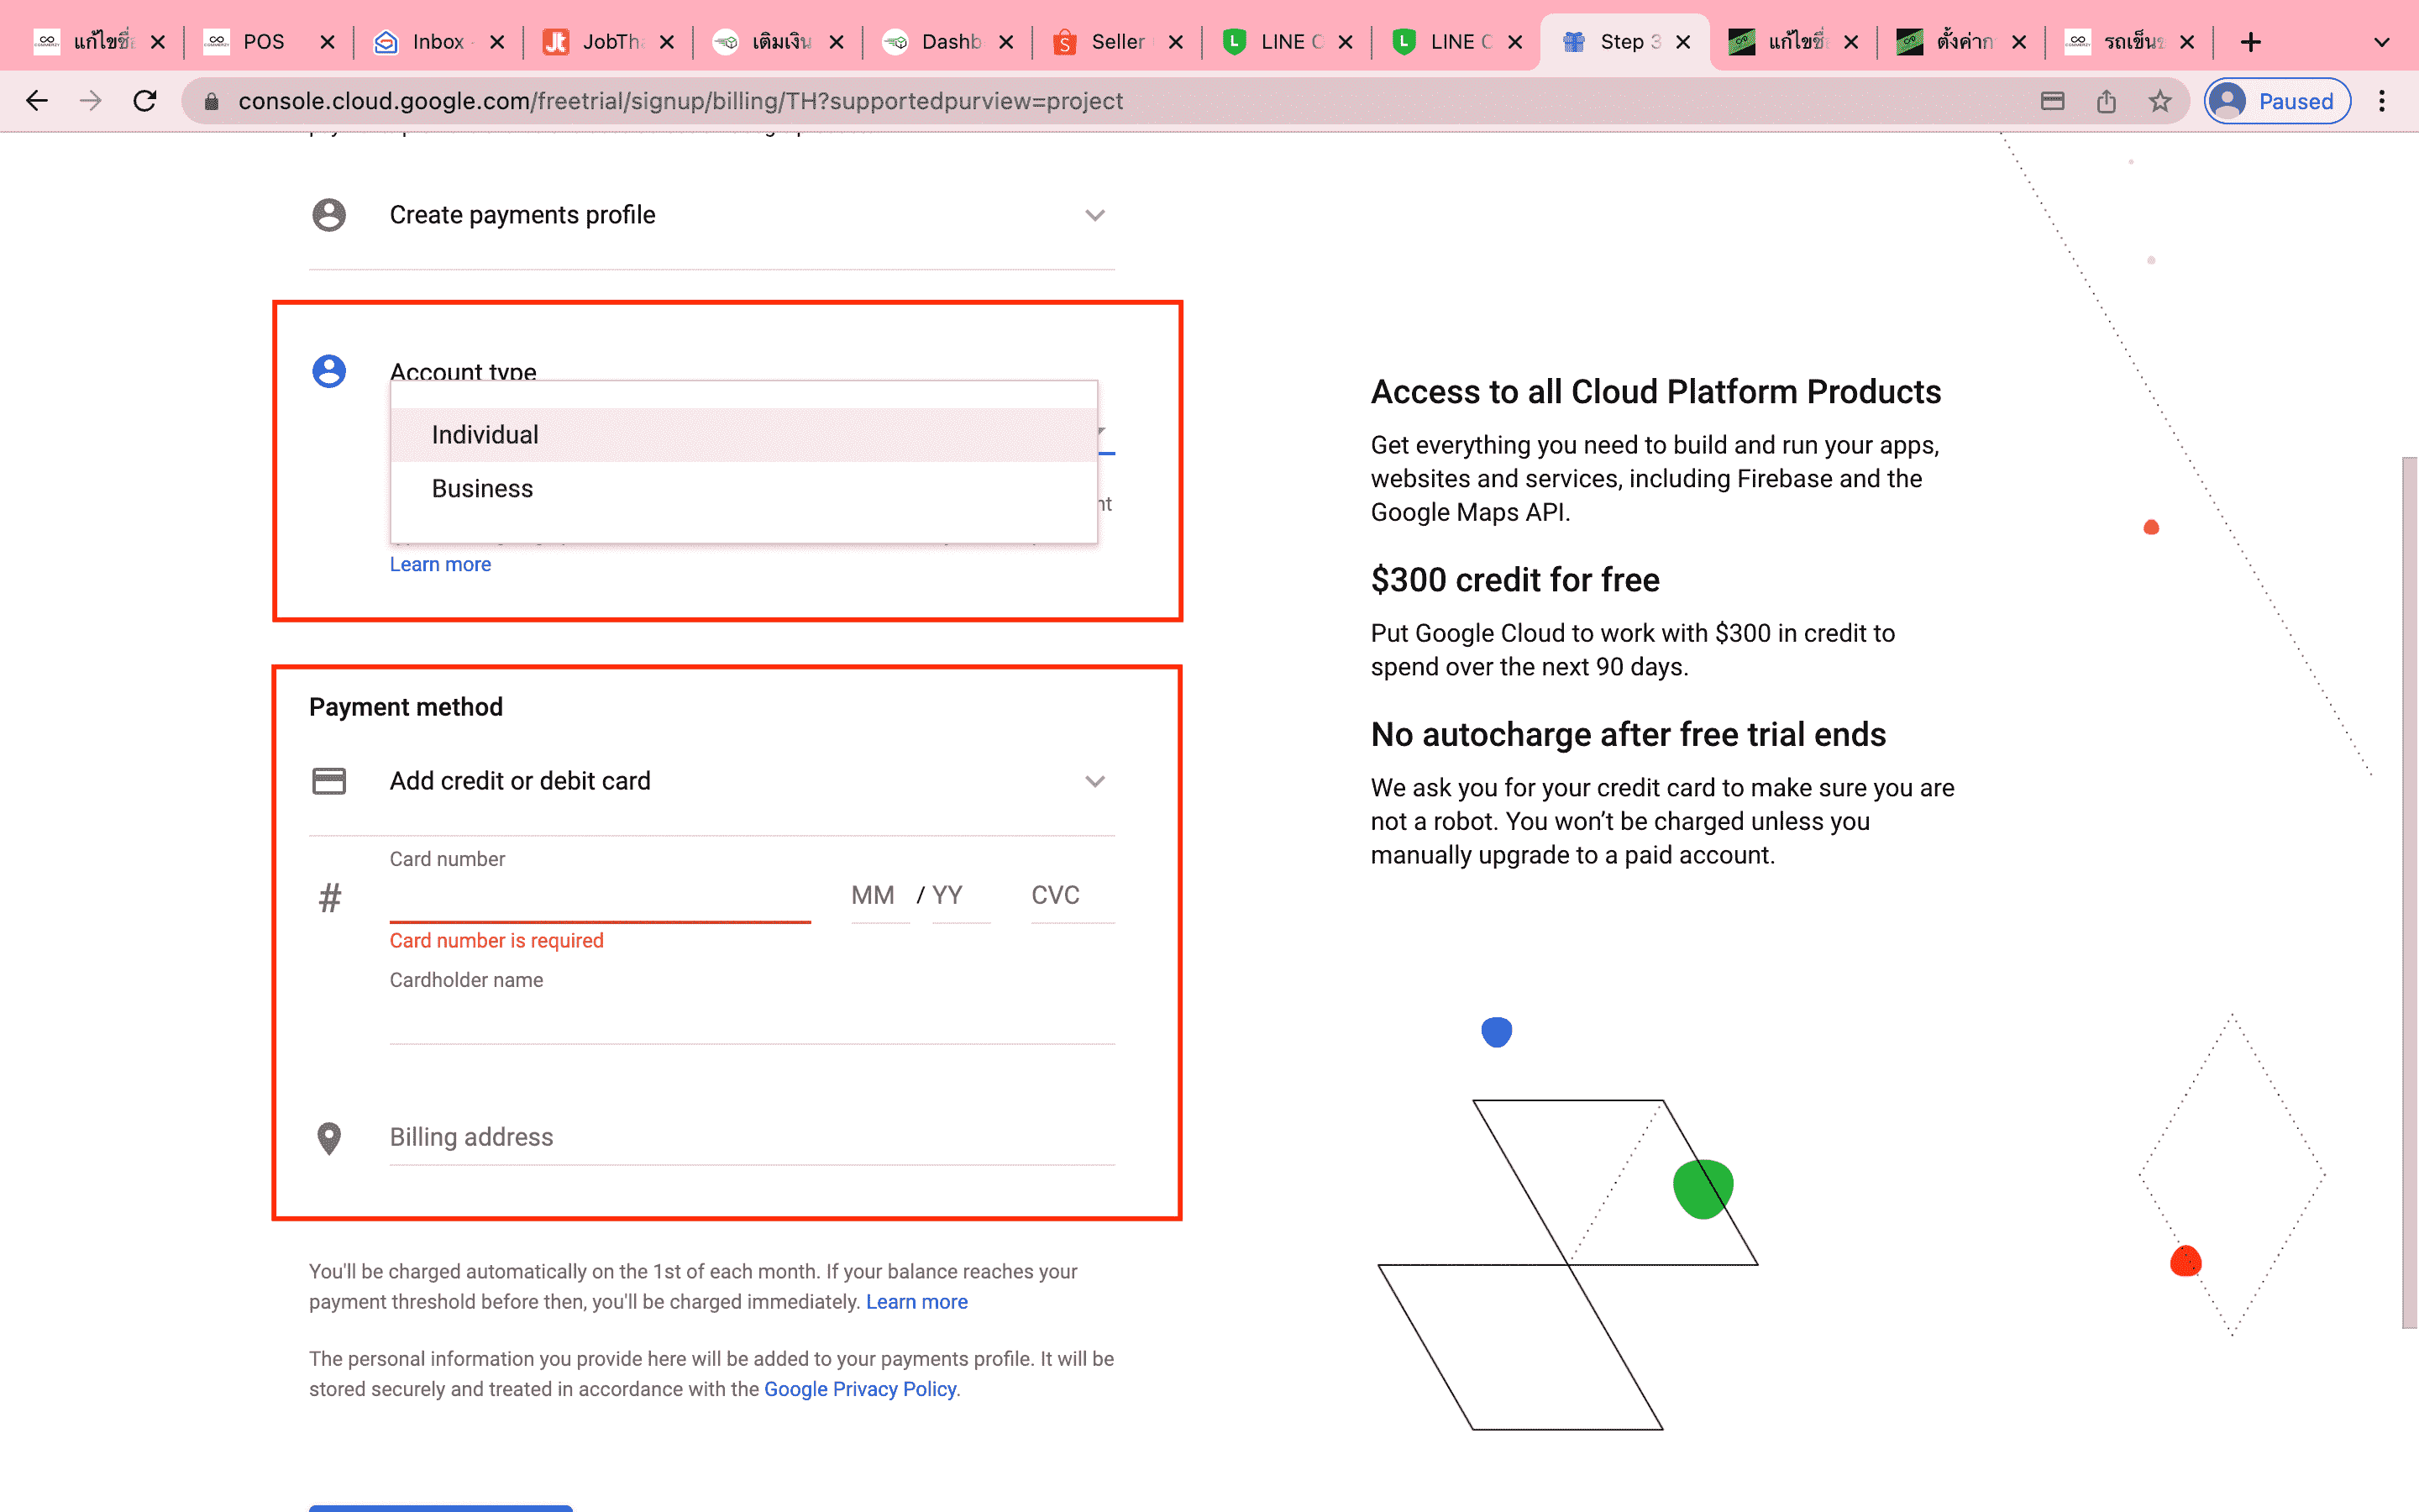The image size is (2419, 1512).
Task: Select Business from account type list
Action: pos(743,489)
